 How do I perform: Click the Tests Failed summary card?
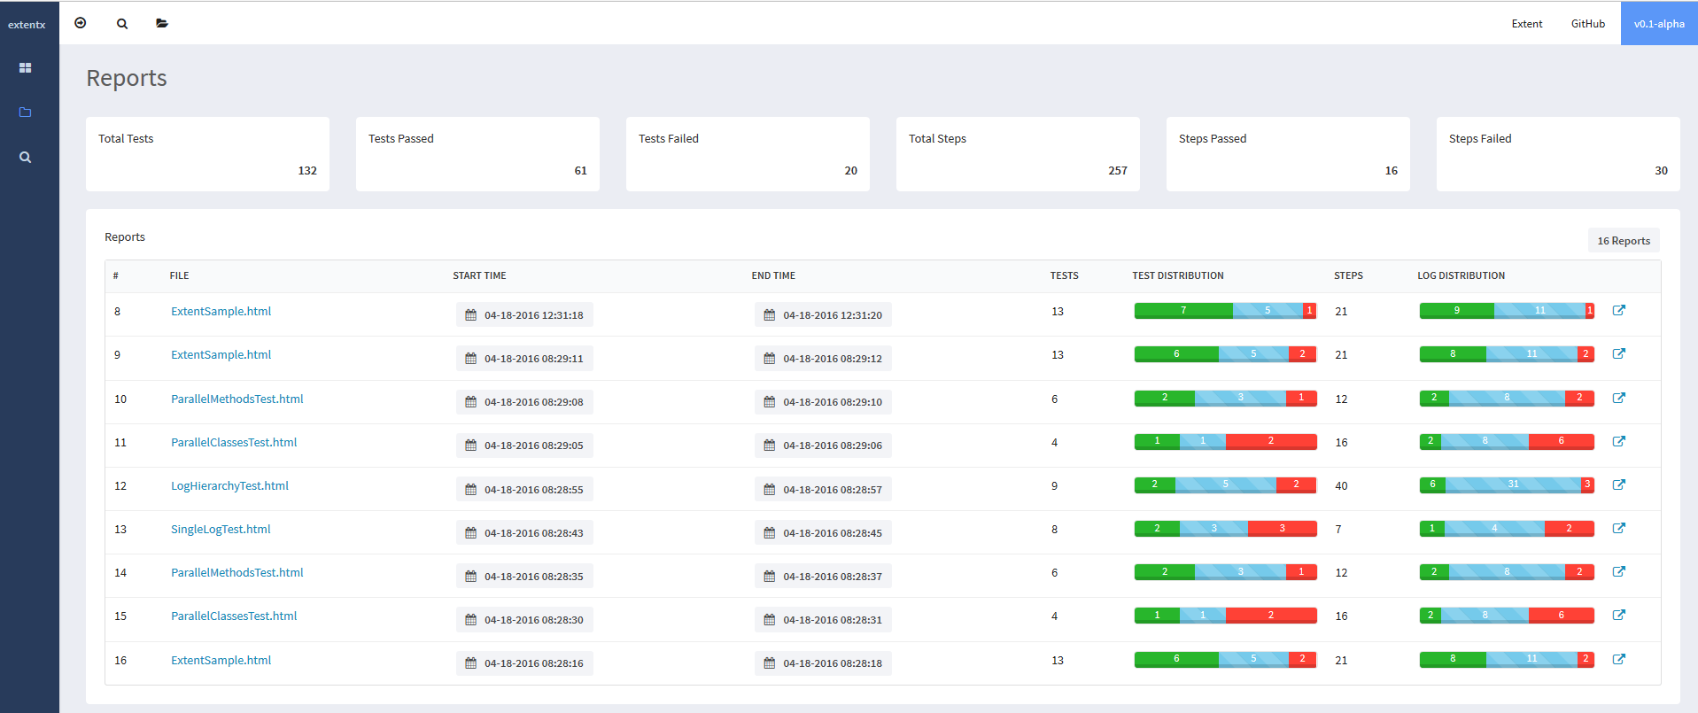tap(748, 154)
